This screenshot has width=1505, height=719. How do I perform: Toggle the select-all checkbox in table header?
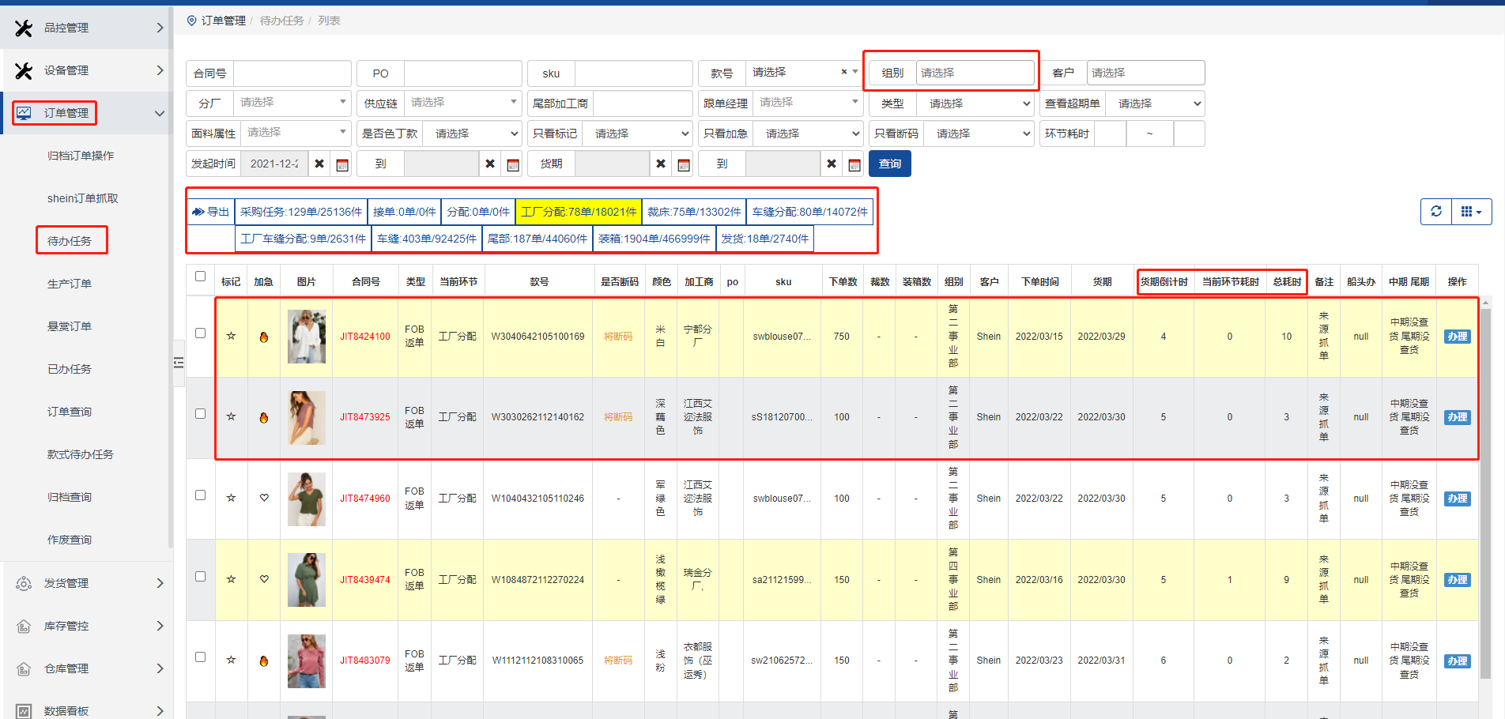(201, 277)
